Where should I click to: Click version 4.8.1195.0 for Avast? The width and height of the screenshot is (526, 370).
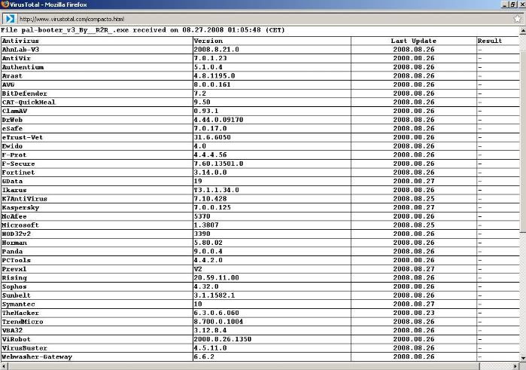click(x=214, y=76)
